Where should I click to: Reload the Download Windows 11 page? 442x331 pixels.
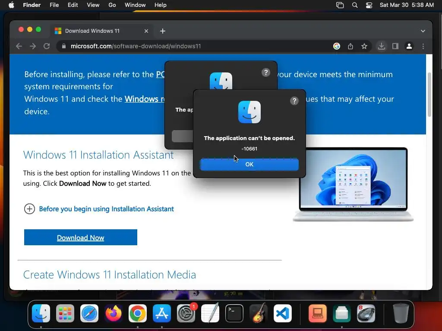(x=47, y=46)
